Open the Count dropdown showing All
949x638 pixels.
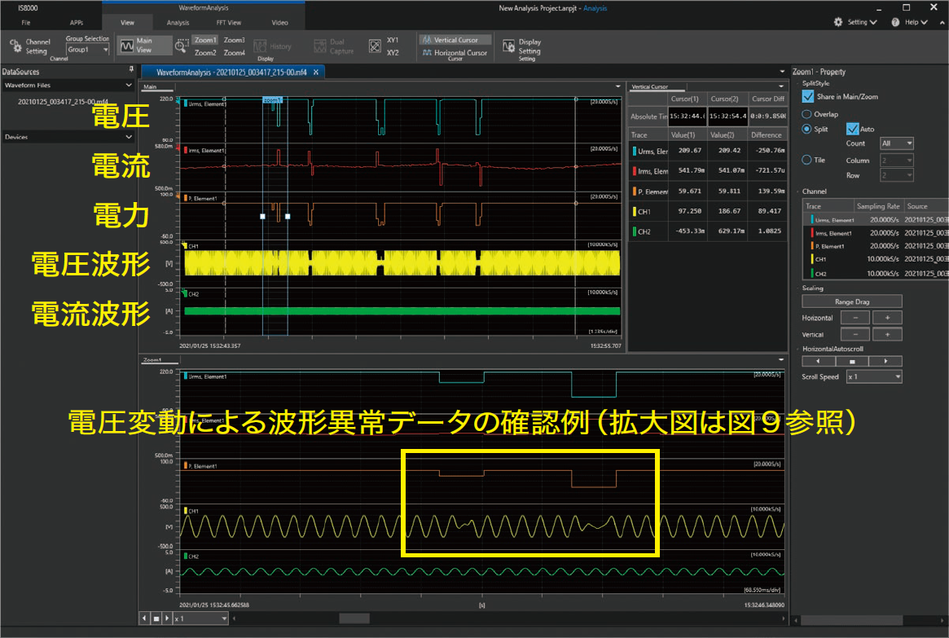(x=896, y=143)
